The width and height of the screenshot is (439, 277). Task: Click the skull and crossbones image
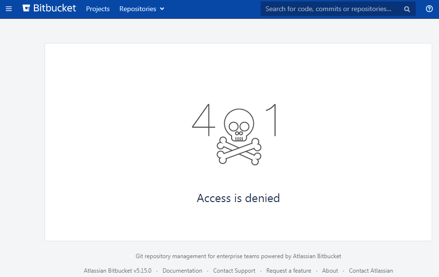pos(239,136)
